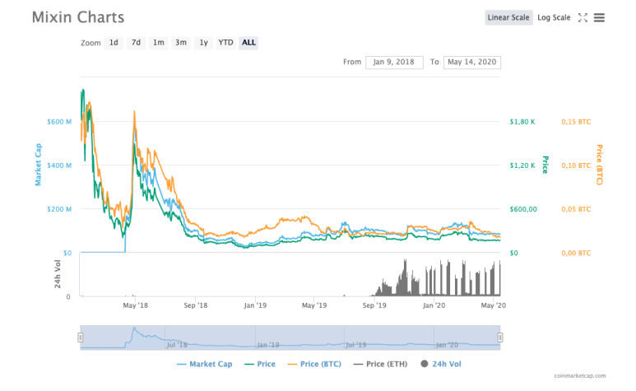The width and height of the screenshot is (636, 391).
Task: Click the navigator overview chart area
Action: (290, 337)
